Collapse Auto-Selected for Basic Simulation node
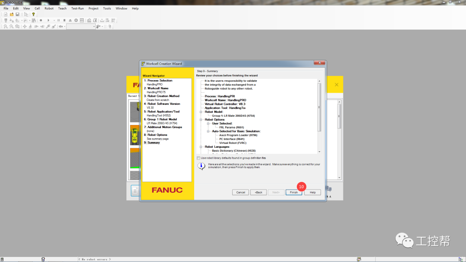Image resolution: width=466 pixels, height=262 pixels. tap(208, 131)
